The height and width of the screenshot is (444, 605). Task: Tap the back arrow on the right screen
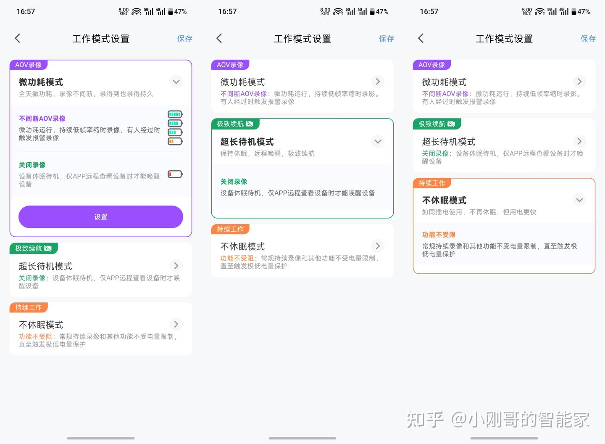[421, 39]
